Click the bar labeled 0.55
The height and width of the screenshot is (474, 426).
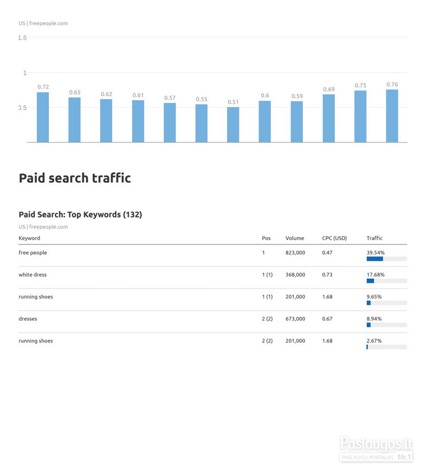pyautogui.click(x=201, y=123)
